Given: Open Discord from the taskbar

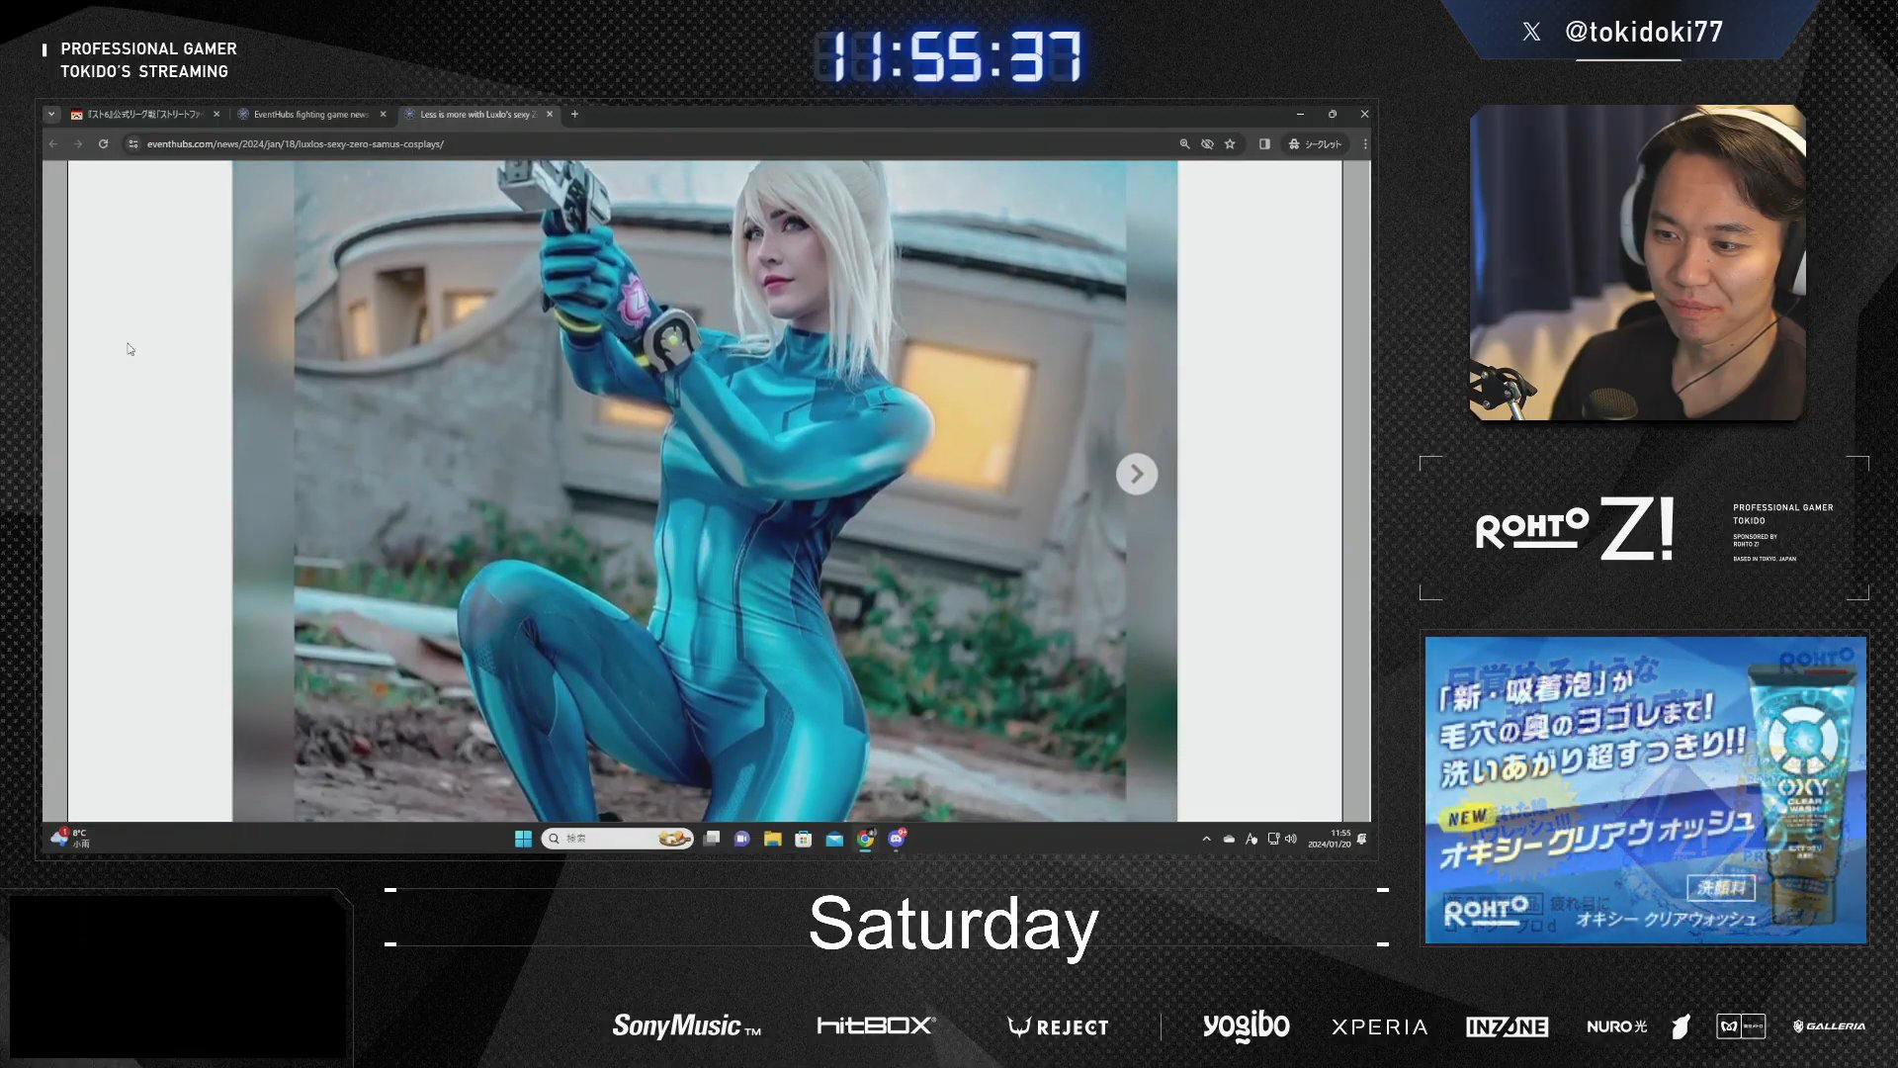Looking at the screenshot, I should [897, 839].
